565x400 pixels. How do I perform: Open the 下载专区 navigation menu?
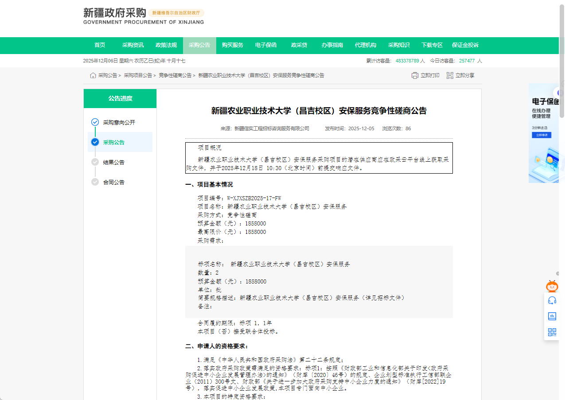point(432,45)
